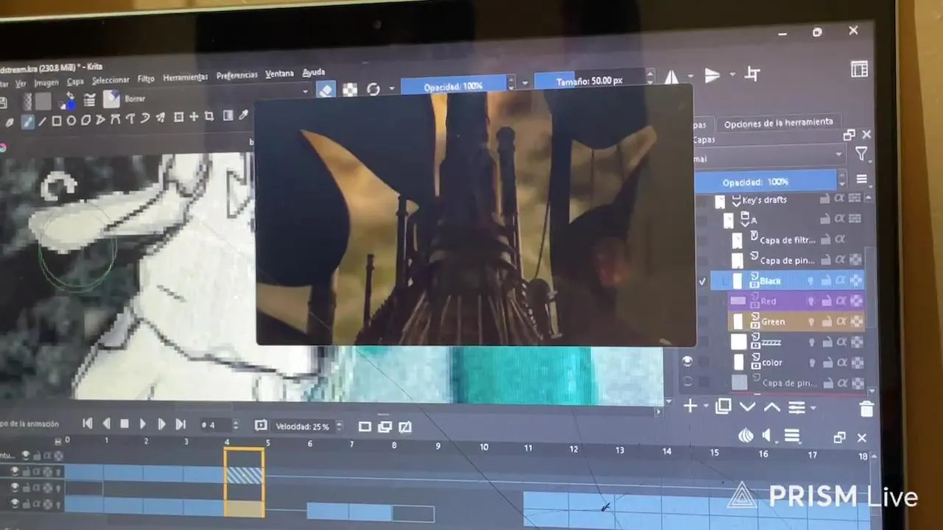
Task: Select the Transform tool
Action: click(x=179, y=117)
